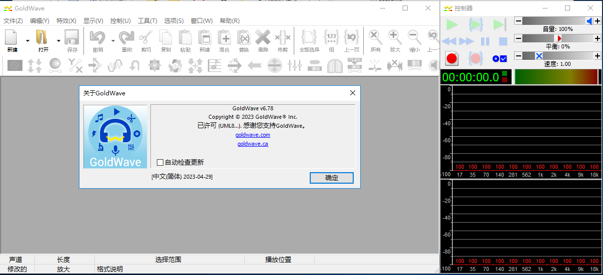Image resolution: width=603 pixels, height=275 pixels.
Task: Click the 粘贴 paste clipboard icon
Action: click(x=185, y=38)
